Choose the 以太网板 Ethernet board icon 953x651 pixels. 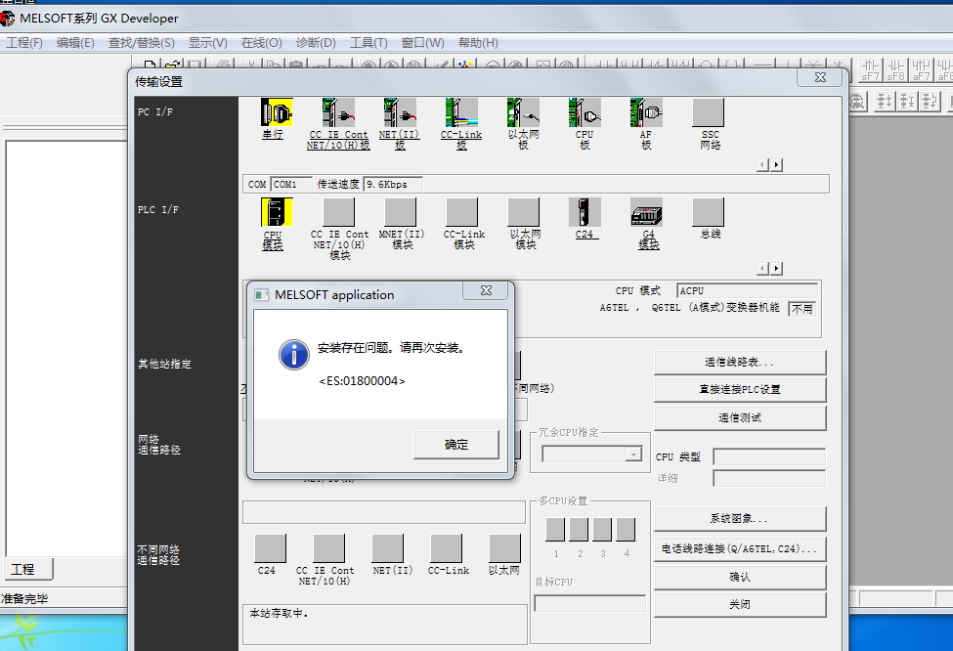pos(523,112)
